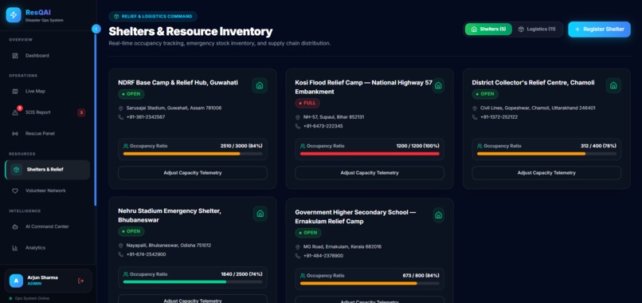642x303 pixels.
Task: Click the shelter icon on Nehru Stadium card
Action: point(260,214)
